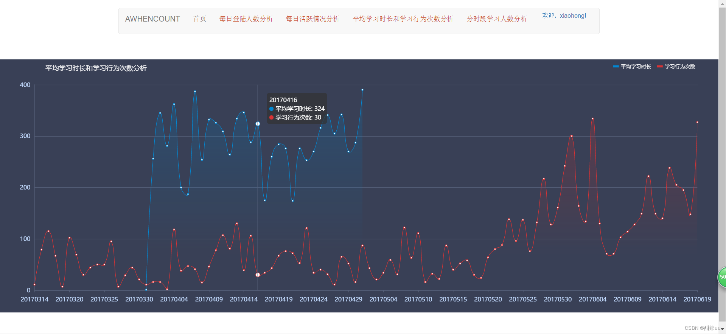Click the AWHENCOUNT brand link
This screenshot has width=726, height=334.
pyautogui.click(x=152, y=19)
